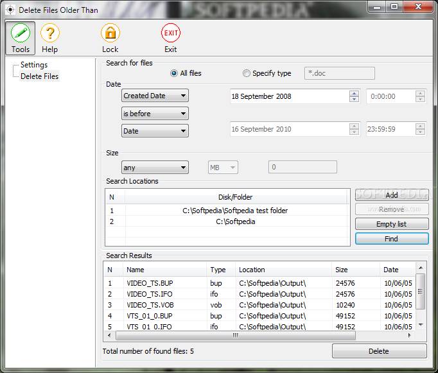The image size is (438, 373).
Task: Open the Tools toolbar button
Action: [21, 39]
